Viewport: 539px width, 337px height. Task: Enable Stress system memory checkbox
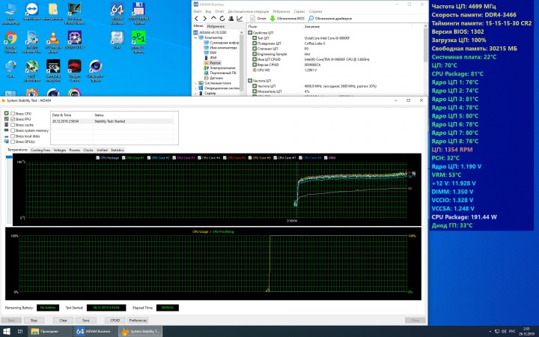[13, 130]
